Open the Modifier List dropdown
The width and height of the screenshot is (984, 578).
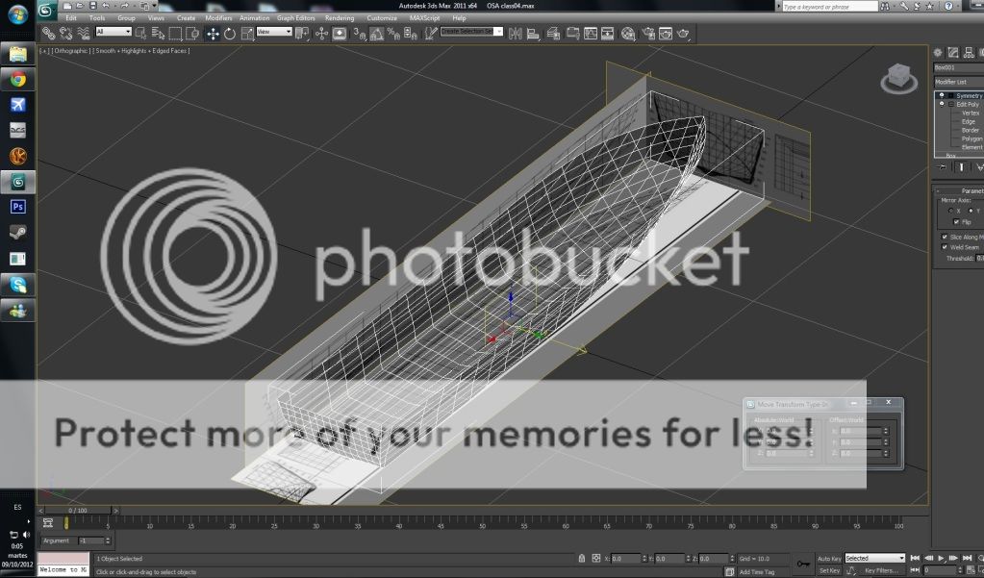point(958,82)
